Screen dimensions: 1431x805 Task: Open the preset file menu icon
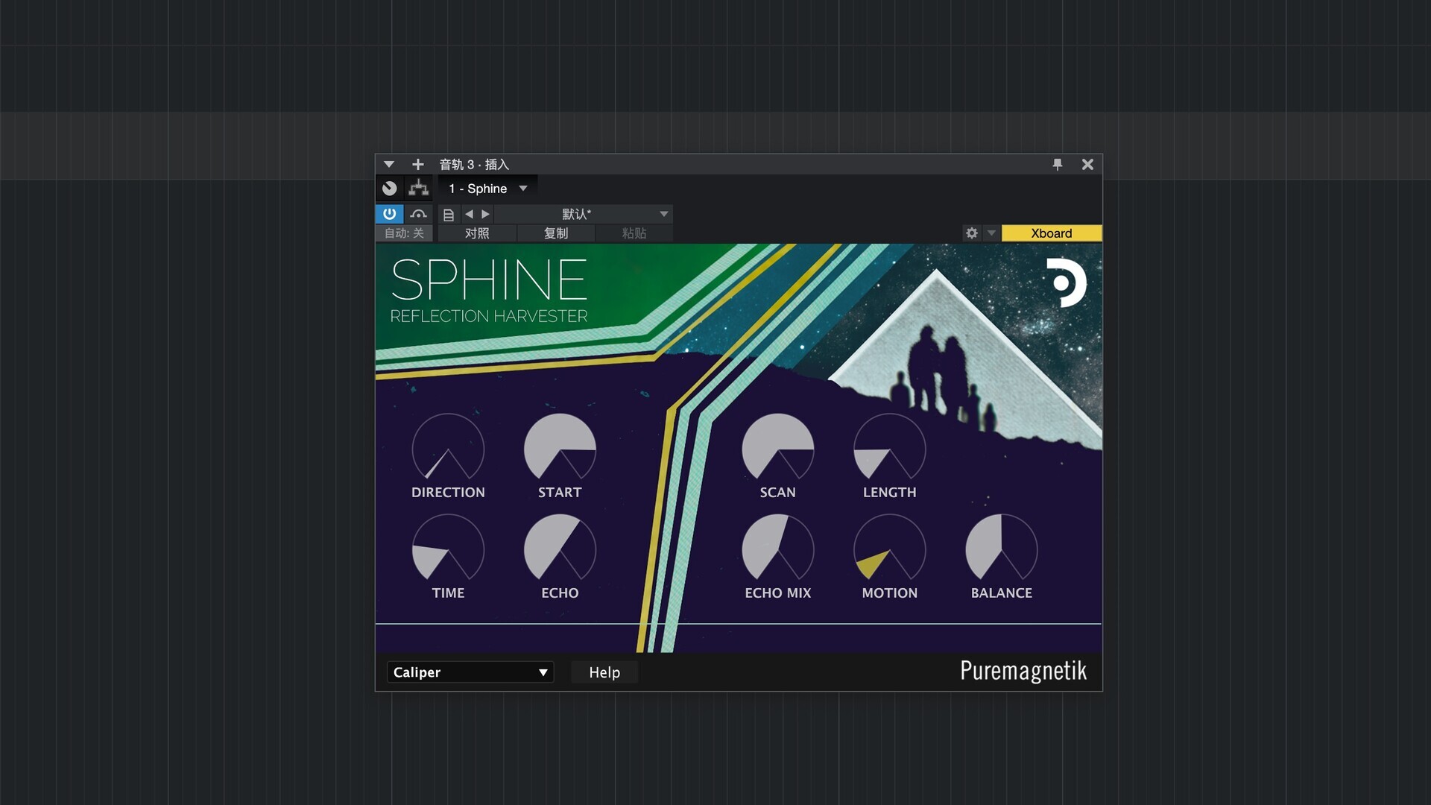[x=449, y=215]
